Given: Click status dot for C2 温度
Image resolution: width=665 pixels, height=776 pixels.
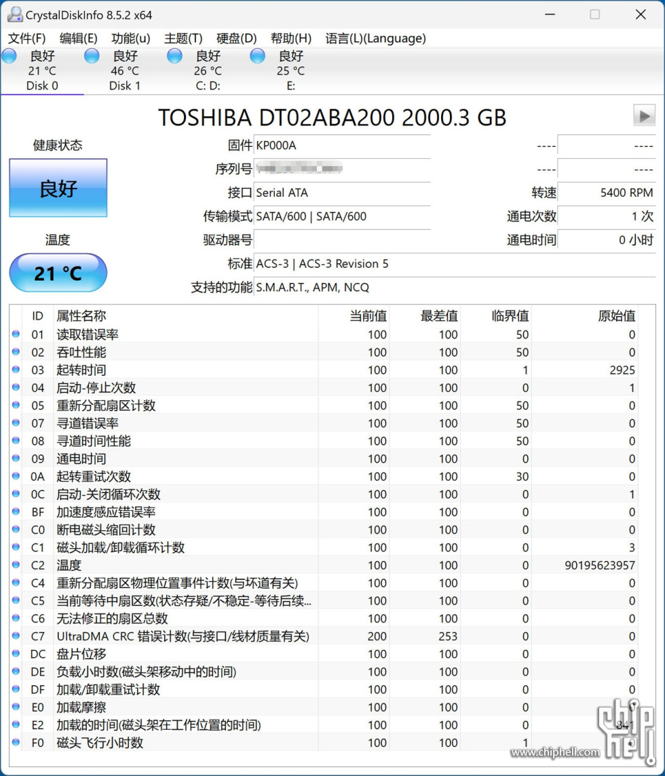Looking at the screenshot, I should (x=16, y=564).
